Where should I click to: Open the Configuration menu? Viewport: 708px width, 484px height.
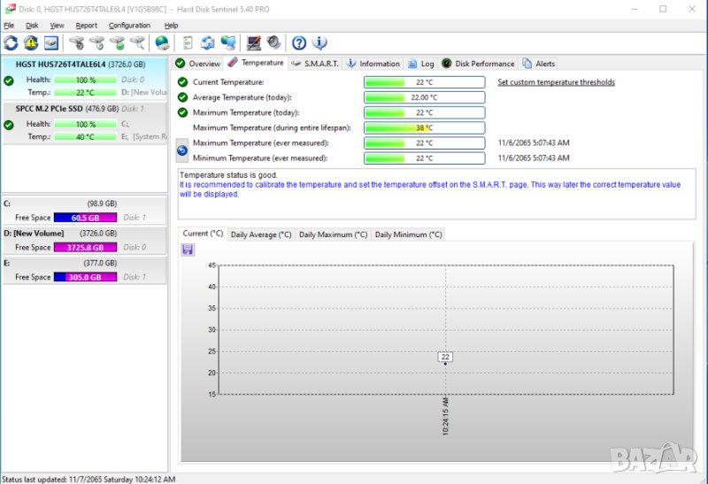[129, 26]
